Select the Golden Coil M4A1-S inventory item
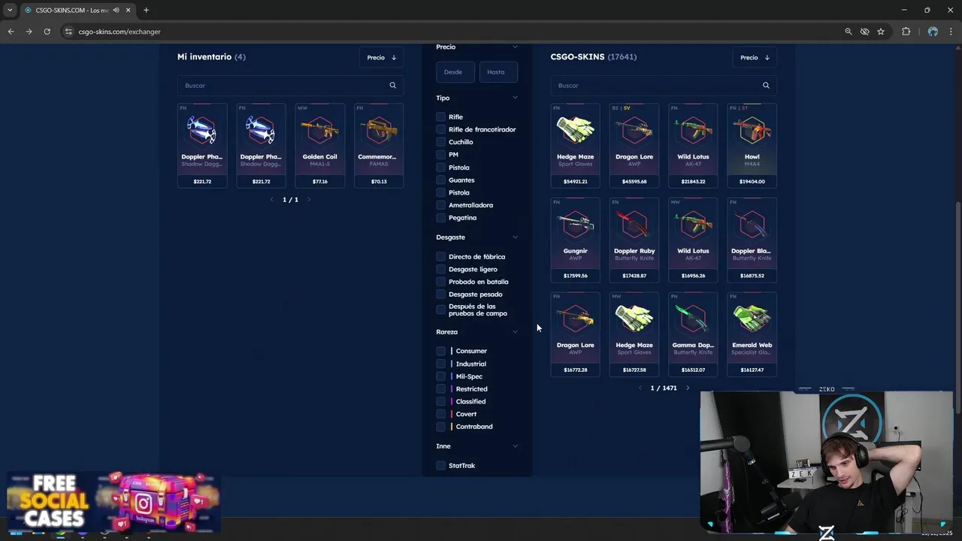Image resolution: width=962 pixels, height=541 pixels. (x=319, y=145)
